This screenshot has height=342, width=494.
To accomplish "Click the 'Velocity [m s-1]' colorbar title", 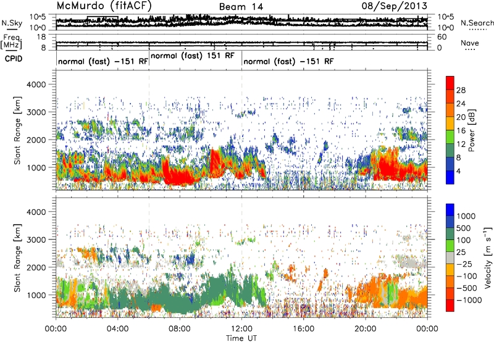I will 488,257.
